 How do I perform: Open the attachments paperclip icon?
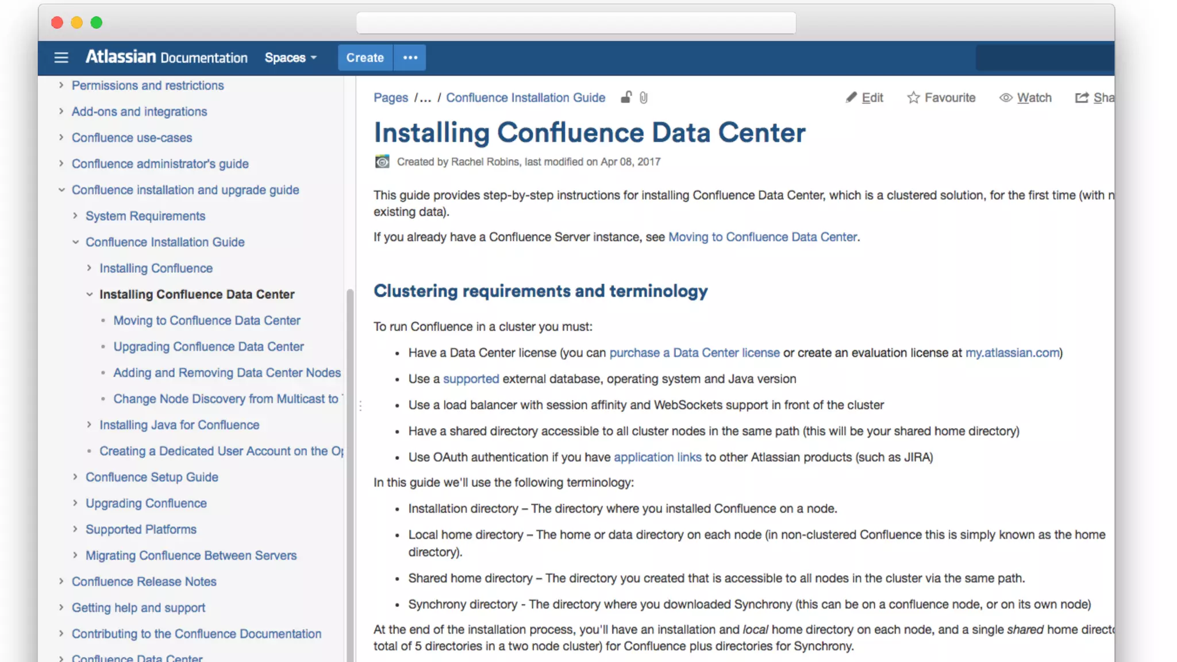[644, 98]
